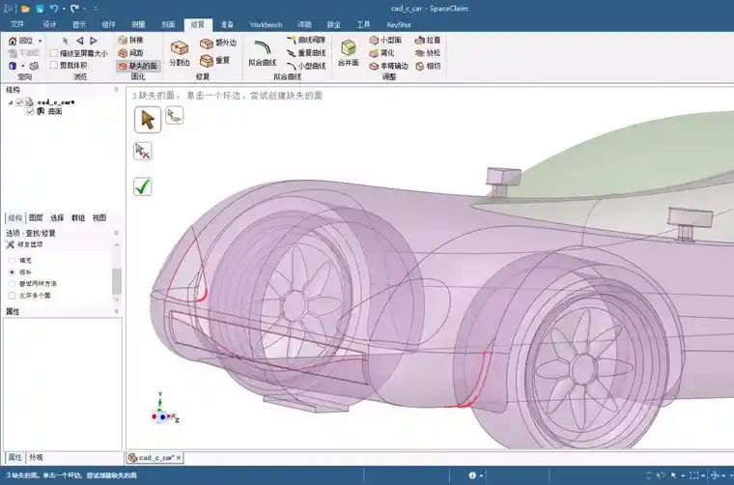Click the view cube orientation icon
Viewport: 734px width, 485px height.
click(13, 66)
